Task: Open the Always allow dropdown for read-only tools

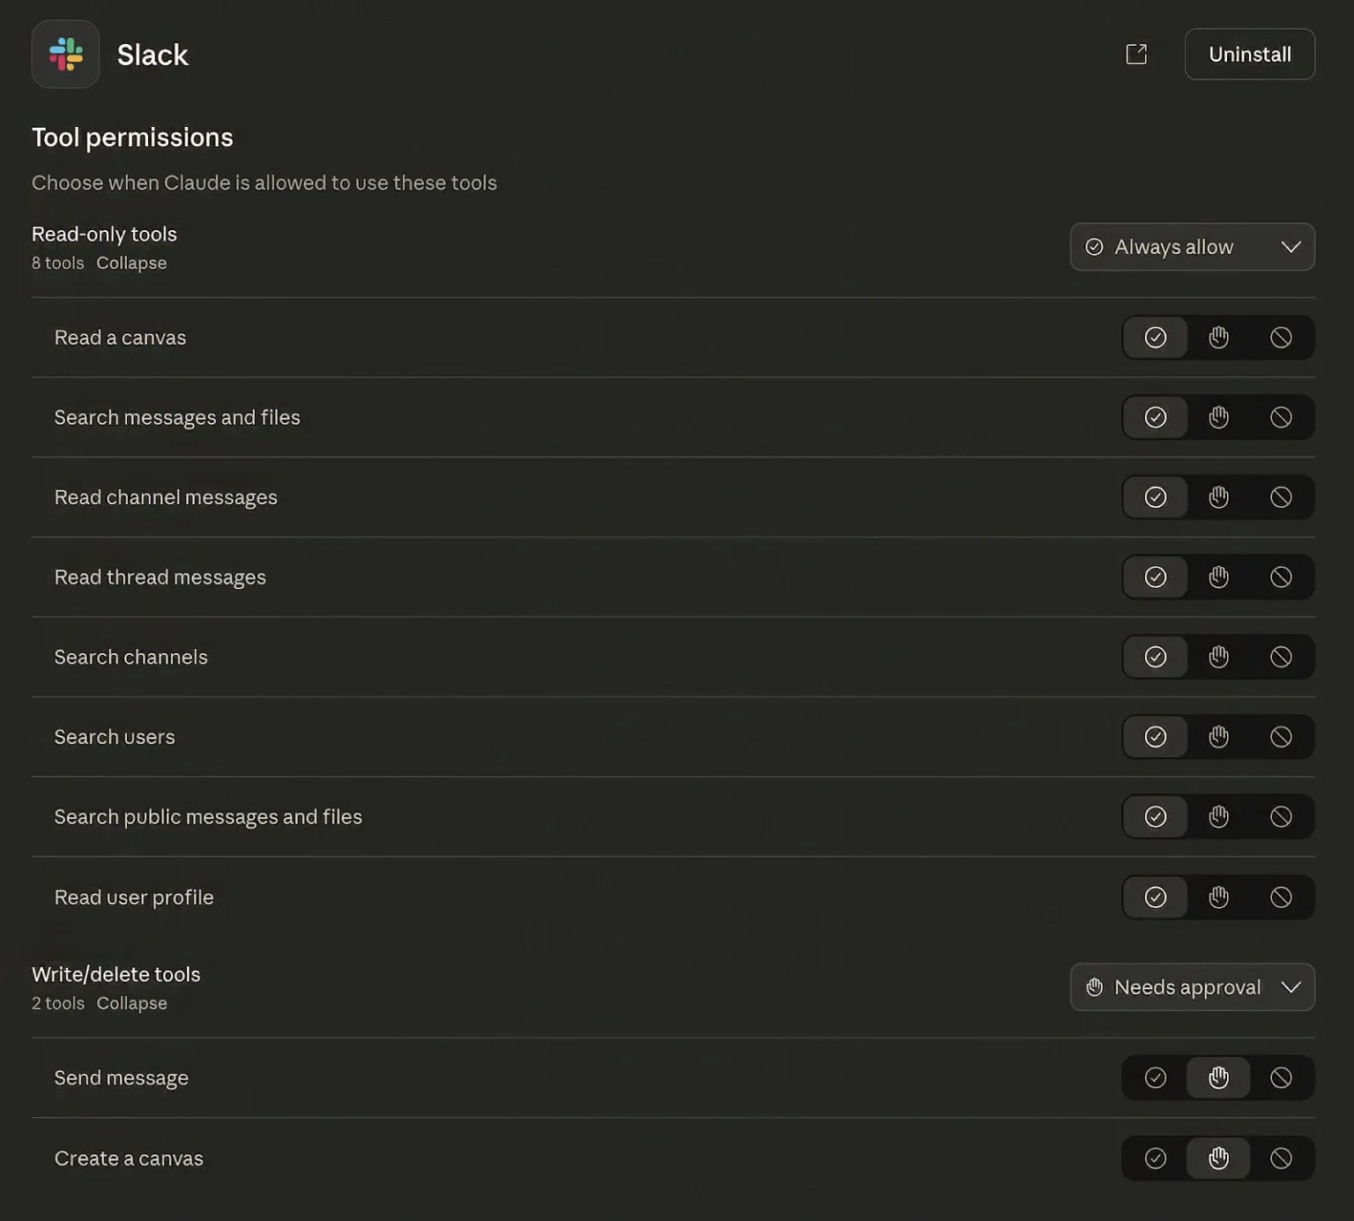Action: point(1192,247)
